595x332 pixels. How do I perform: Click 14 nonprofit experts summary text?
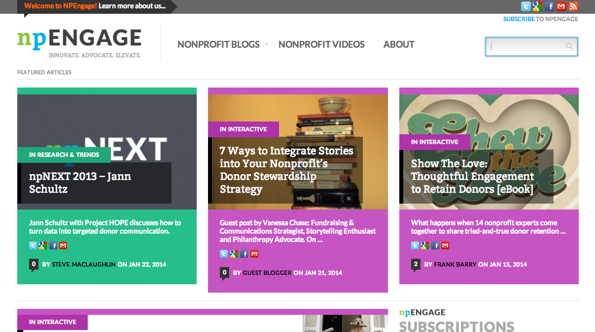[488, 227]
